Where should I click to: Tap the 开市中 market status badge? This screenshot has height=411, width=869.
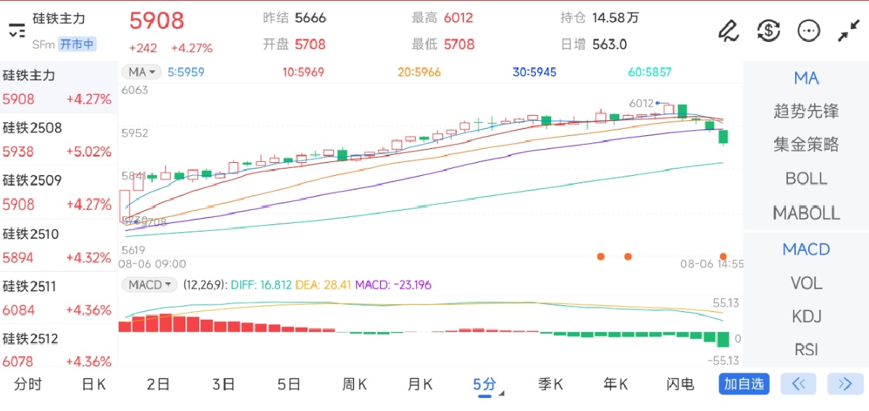[77, 44]
